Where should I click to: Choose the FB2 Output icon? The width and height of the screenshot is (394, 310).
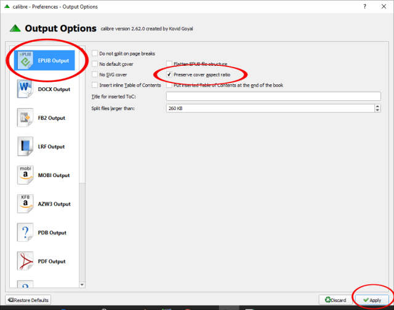pos(25,117)
